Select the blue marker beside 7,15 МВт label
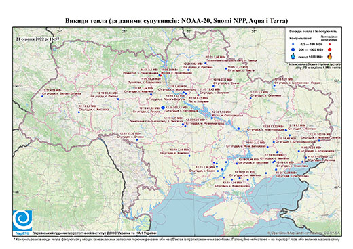The height and width of the screenshot is (249, 353). (189, 156)
